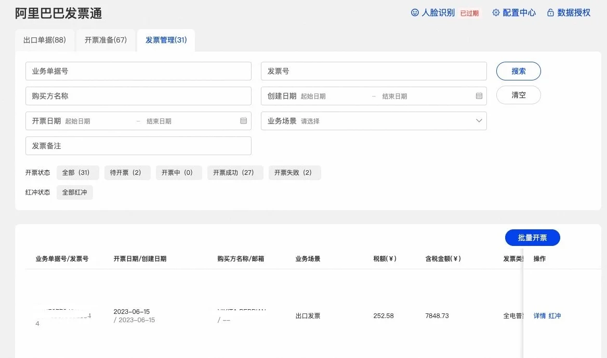Filter by 待开票 (2) status
This screenshot has width=607, height=358.
point(126,173)
